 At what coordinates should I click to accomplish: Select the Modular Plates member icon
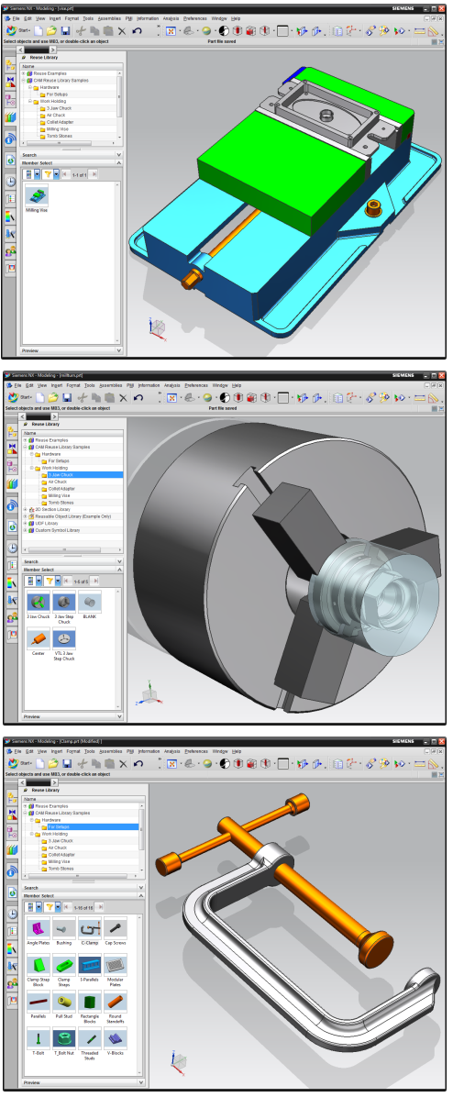coord(116,965)
